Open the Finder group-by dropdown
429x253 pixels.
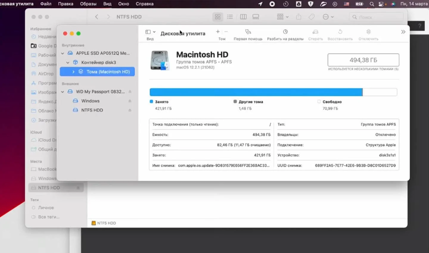click(x=282, y=17)
